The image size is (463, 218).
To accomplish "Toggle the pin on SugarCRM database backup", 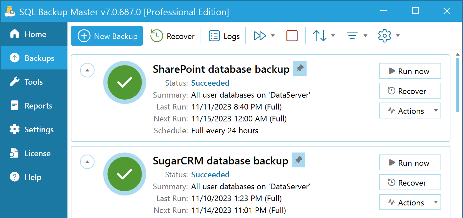I will click(299, 160).
